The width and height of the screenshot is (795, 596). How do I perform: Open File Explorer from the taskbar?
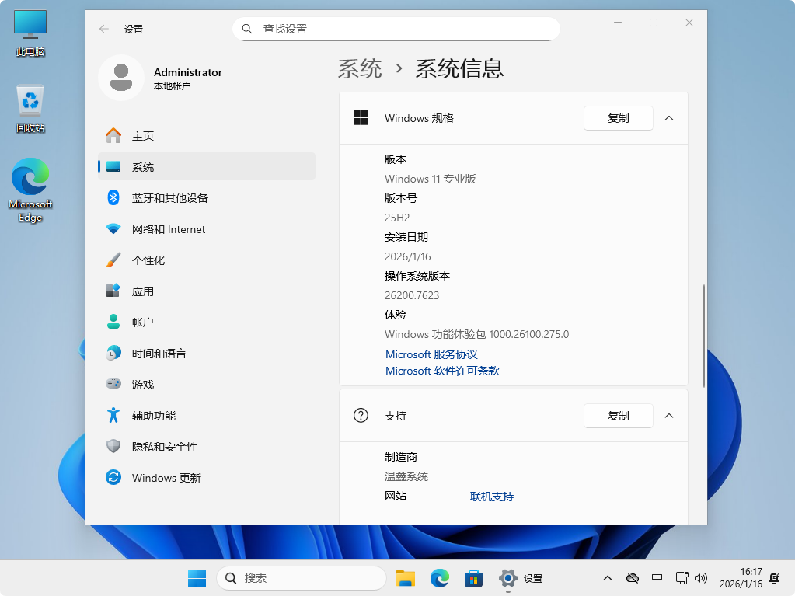coord(405,578)
